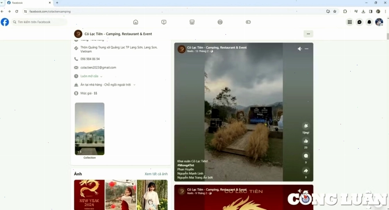Open the page avatar on 9 Tháng 2 reel
389x210 pixels.
click(182, 191)
